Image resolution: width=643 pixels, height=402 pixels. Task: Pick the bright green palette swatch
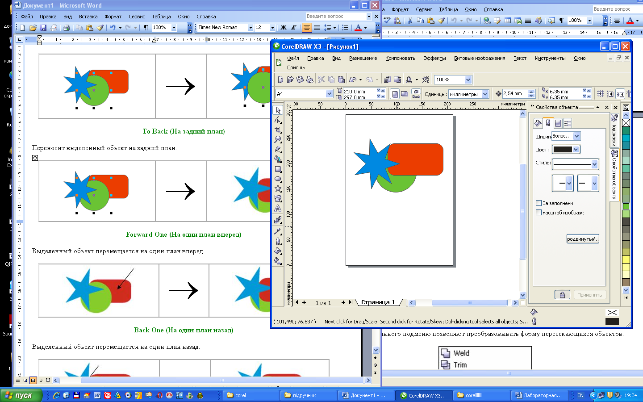(x=626, y=206)
